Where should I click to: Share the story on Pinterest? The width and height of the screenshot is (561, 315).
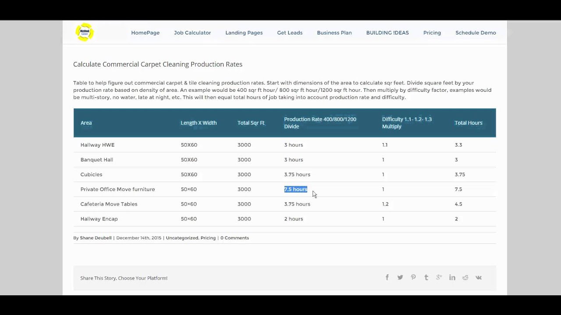[413, 277]
